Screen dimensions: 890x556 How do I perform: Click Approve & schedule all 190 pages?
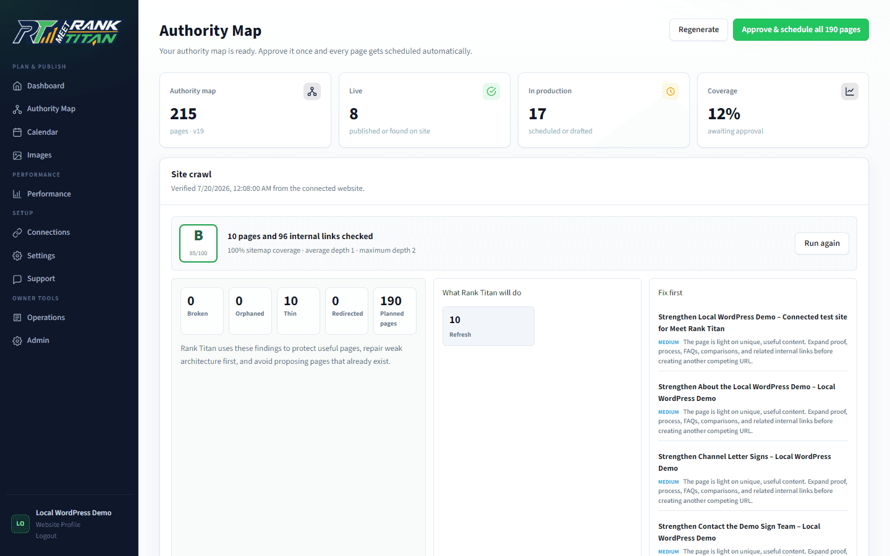[x=801, y=30]
